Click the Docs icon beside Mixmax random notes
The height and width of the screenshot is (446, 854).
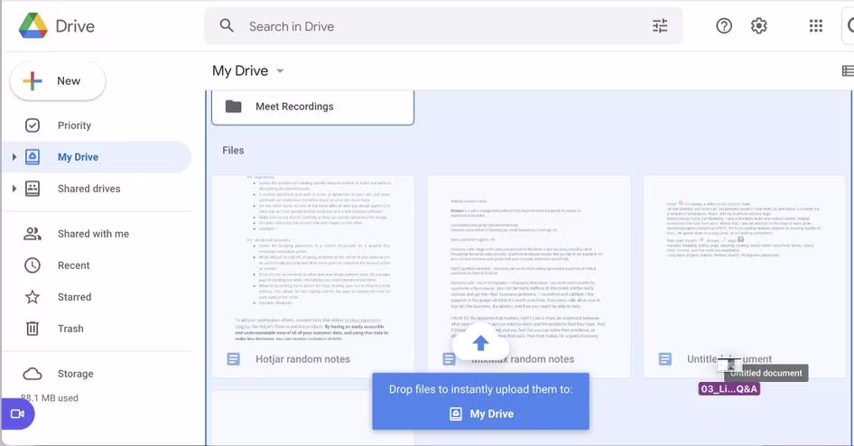pos(449,358)
